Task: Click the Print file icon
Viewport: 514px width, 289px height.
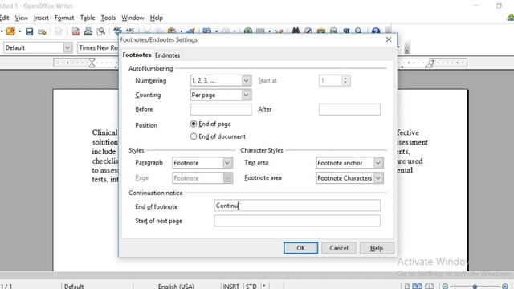Action: point(88,31)
